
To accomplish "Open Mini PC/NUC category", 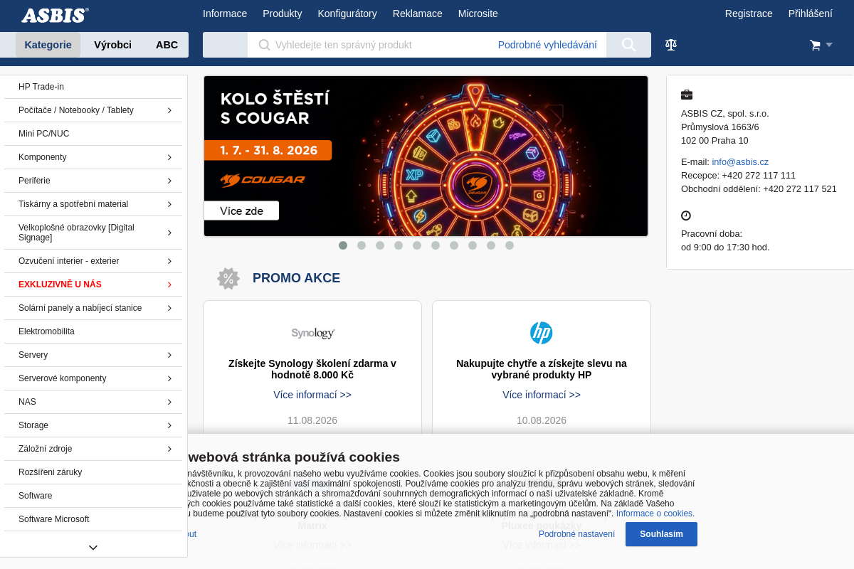I will pyautogui.click(x=93, y=134).
